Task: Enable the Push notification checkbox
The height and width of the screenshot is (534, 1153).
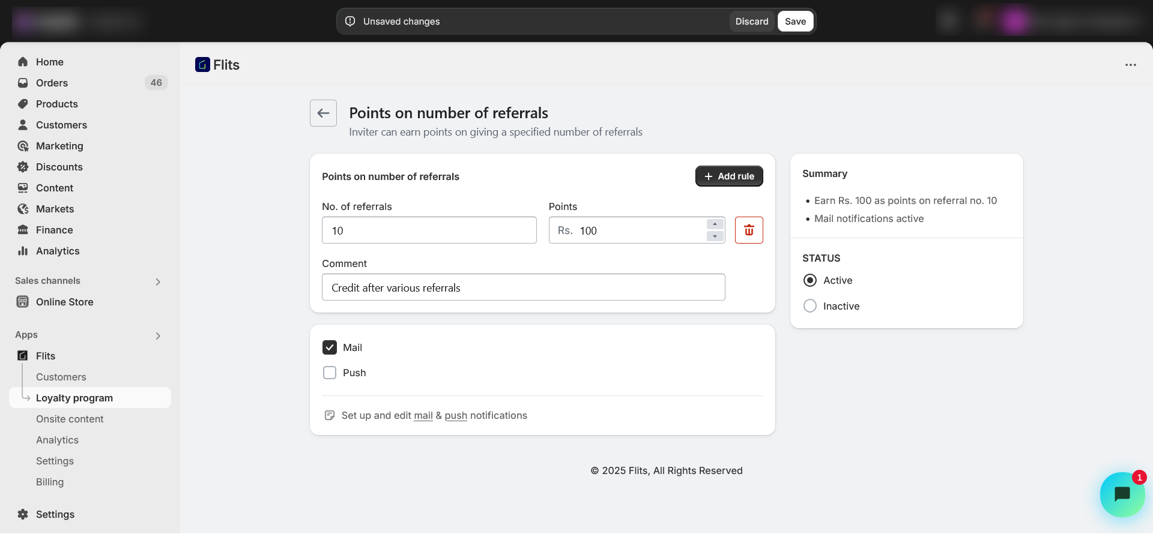Action: click(330, 373)
